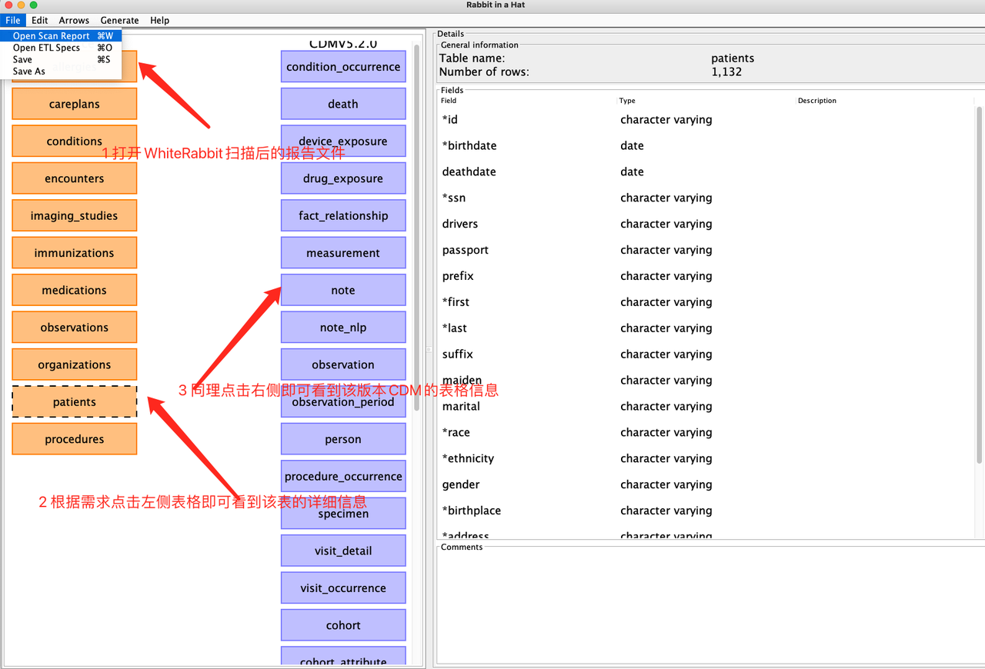
Task: Select Save from the File menu
Action: [22, 59]
